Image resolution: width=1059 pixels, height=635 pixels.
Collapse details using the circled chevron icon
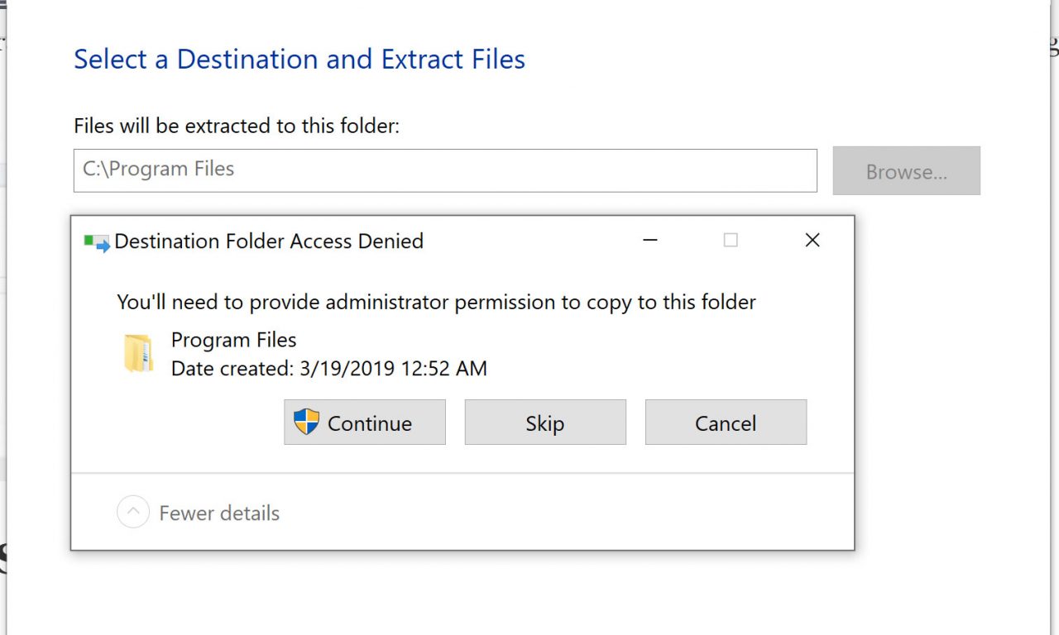click(133, 513)
